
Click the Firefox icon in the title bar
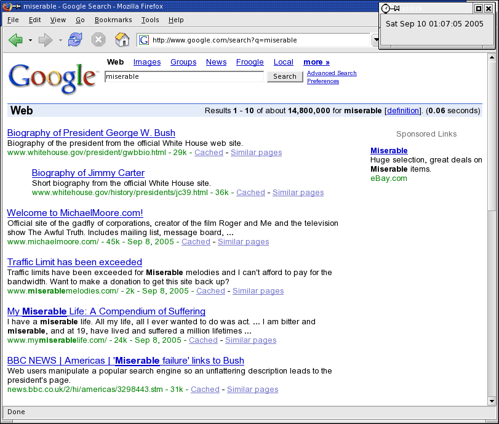tap(6, 6)
